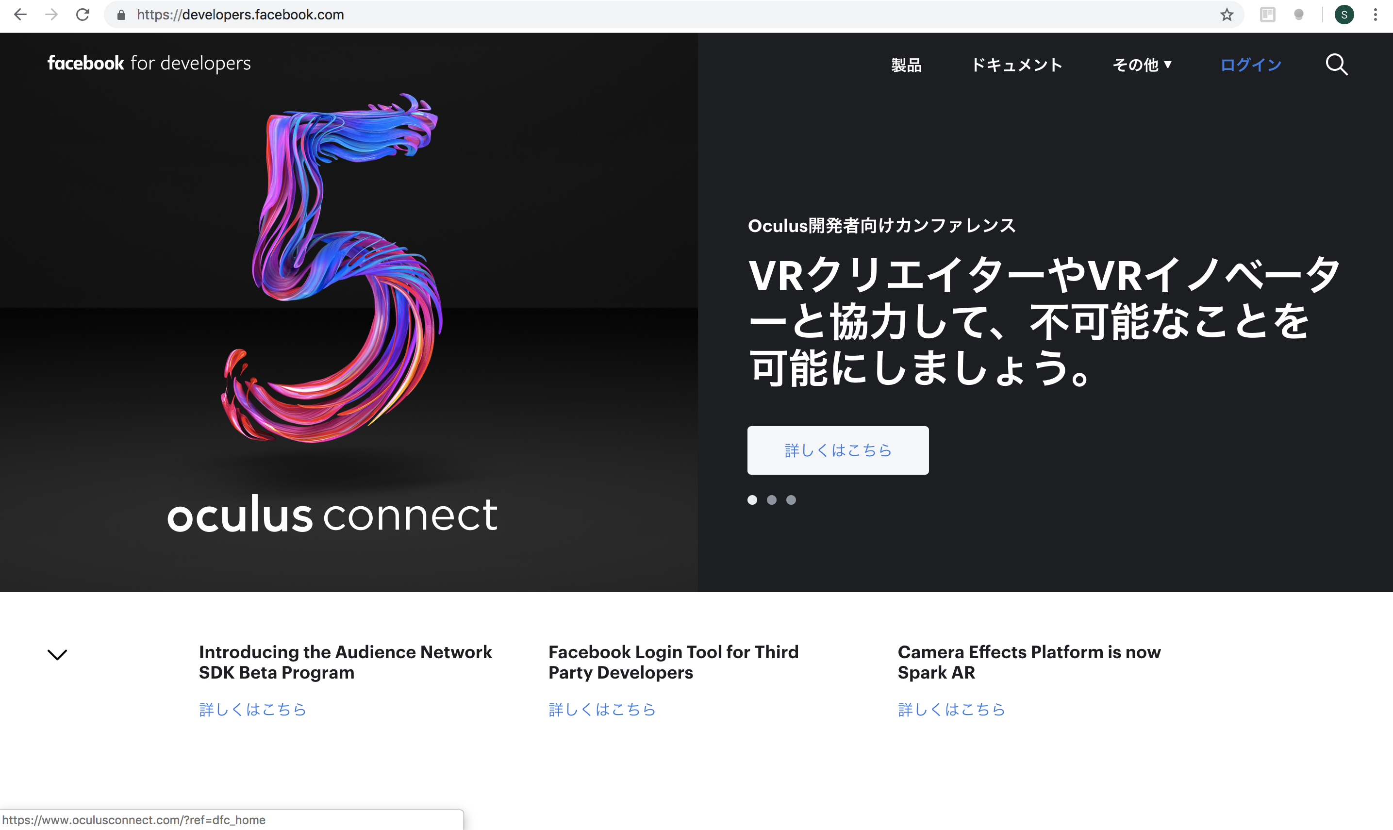Click the Oculus開発者向けカンファレンス subtitle
The image size is (1393, 830).
[881, 225]
